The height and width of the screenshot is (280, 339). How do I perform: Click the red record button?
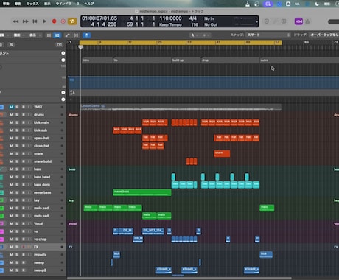pyautogui.click(x=54, y=21)
